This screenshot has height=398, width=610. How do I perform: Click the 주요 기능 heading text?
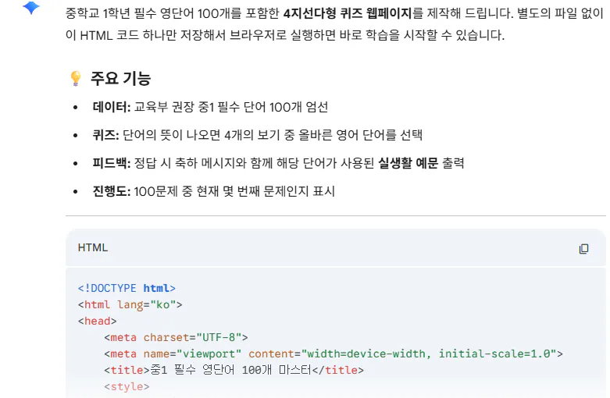tap(120, 78)
